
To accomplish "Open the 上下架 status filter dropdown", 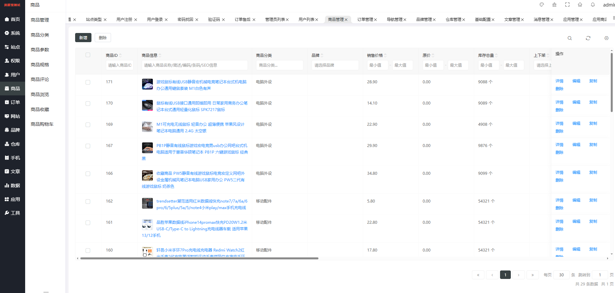I will coord(543,65).
